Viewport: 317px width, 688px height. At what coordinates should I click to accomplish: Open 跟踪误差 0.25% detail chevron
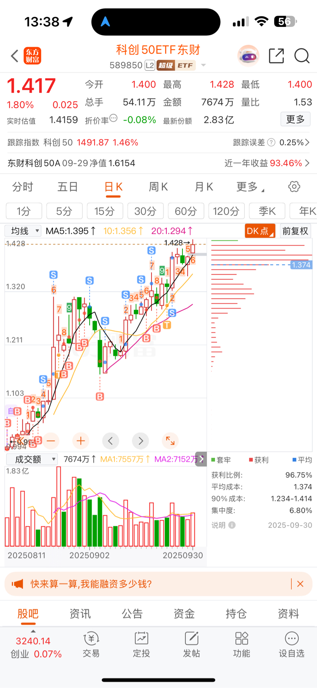tap(307, 143)
